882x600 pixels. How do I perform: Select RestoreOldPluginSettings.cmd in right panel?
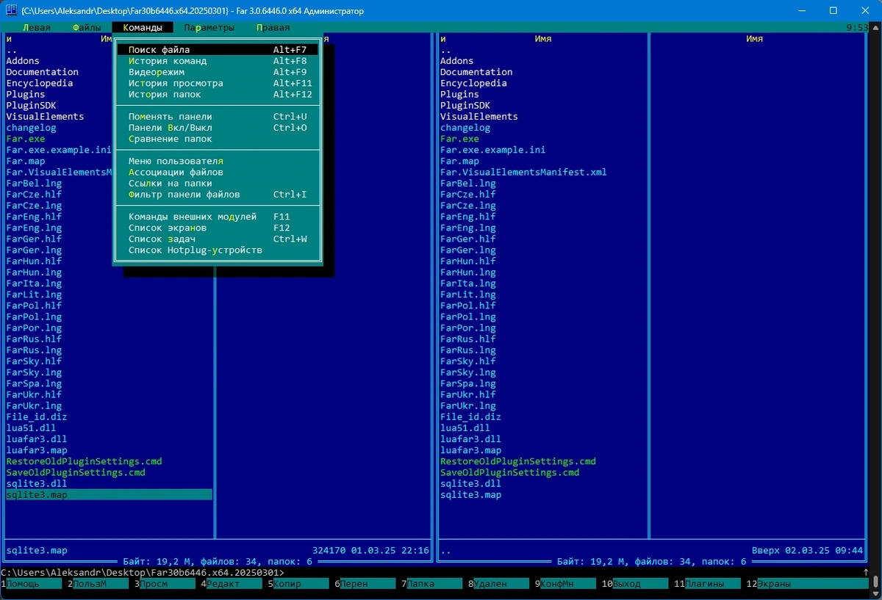(x=518, y=461)
